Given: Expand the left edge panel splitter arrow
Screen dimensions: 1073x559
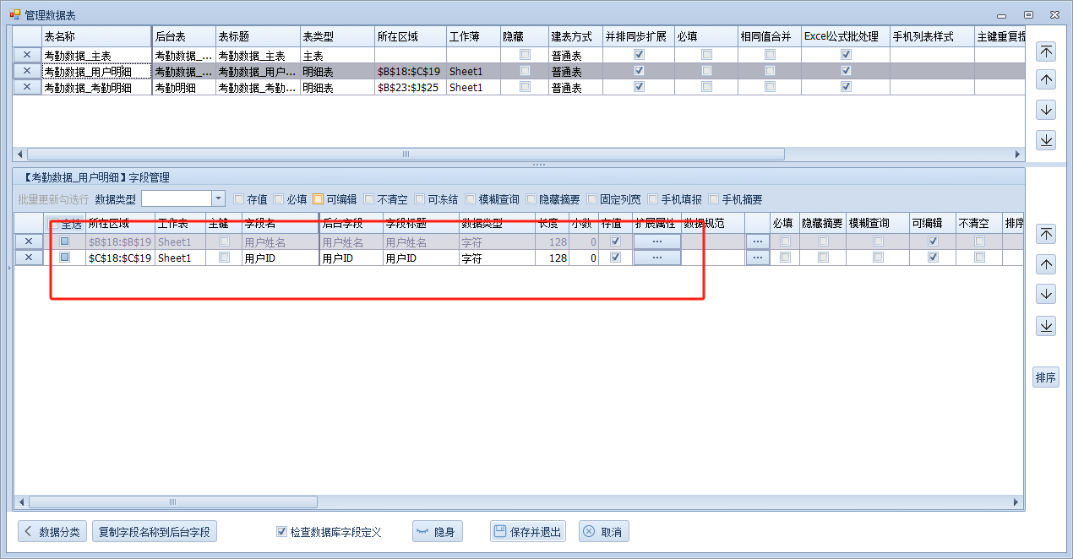Looking at the screenshot, I should coord(8,269).
